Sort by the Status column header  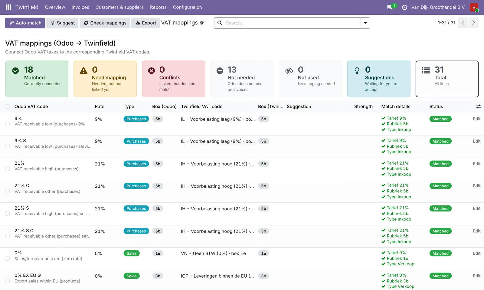[x=436, y=107]
